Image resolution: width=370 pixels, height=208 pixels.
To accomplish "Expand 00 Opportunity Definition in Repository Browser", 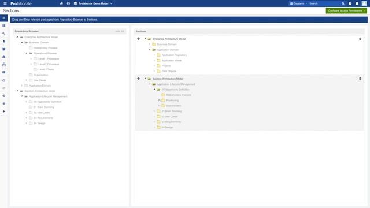I will point(27,102).
